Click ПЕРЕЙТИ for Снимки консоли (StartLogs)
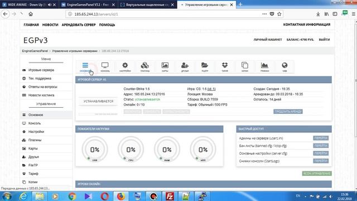357x201 pixels. (321, 161)
